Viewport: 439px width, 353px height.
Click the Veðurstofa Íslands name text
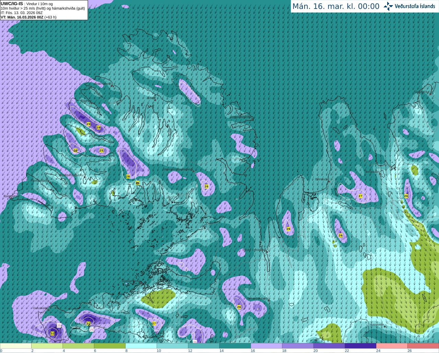click(415, 6)
